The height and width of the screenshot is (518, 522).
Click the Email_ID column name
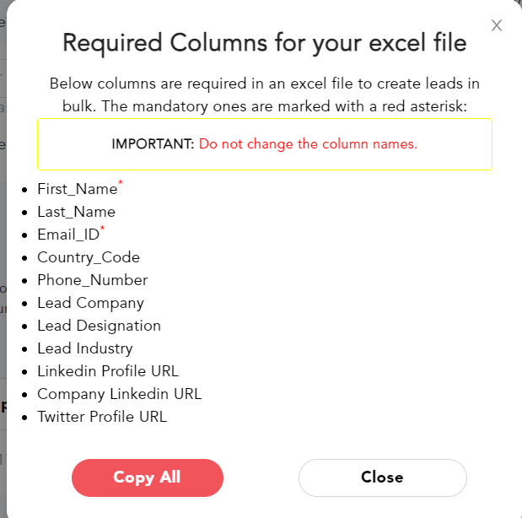pos(67,235)
